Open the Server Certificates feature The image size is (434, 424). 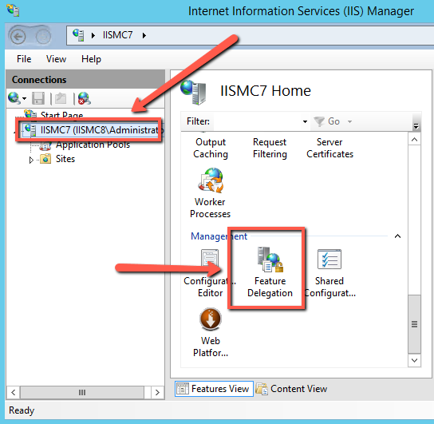[x=329, y=148]
